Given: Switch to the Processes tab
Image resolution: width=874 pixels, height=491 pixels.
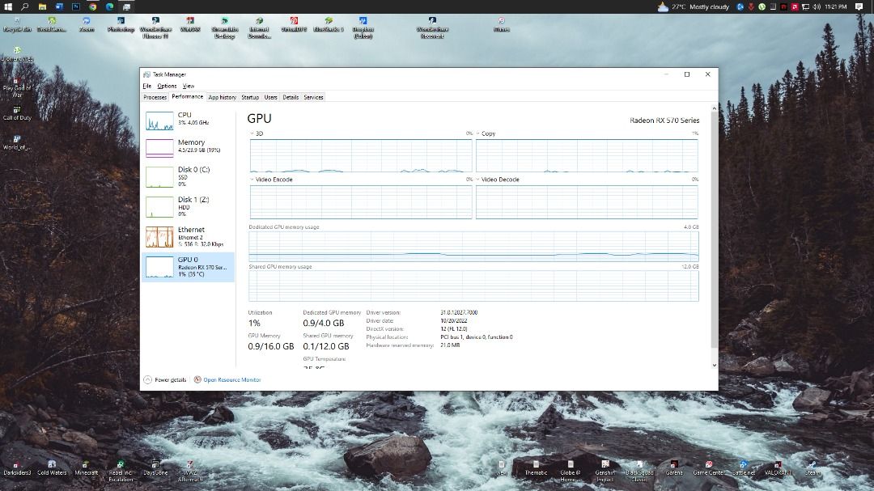Looking at the screenshot, I should pos(155,97).
